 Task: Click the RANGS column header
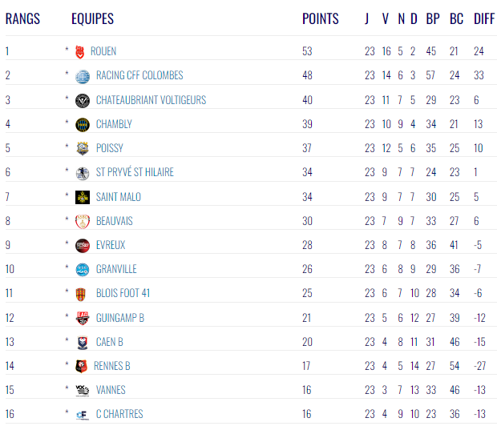tap(22, 18)
